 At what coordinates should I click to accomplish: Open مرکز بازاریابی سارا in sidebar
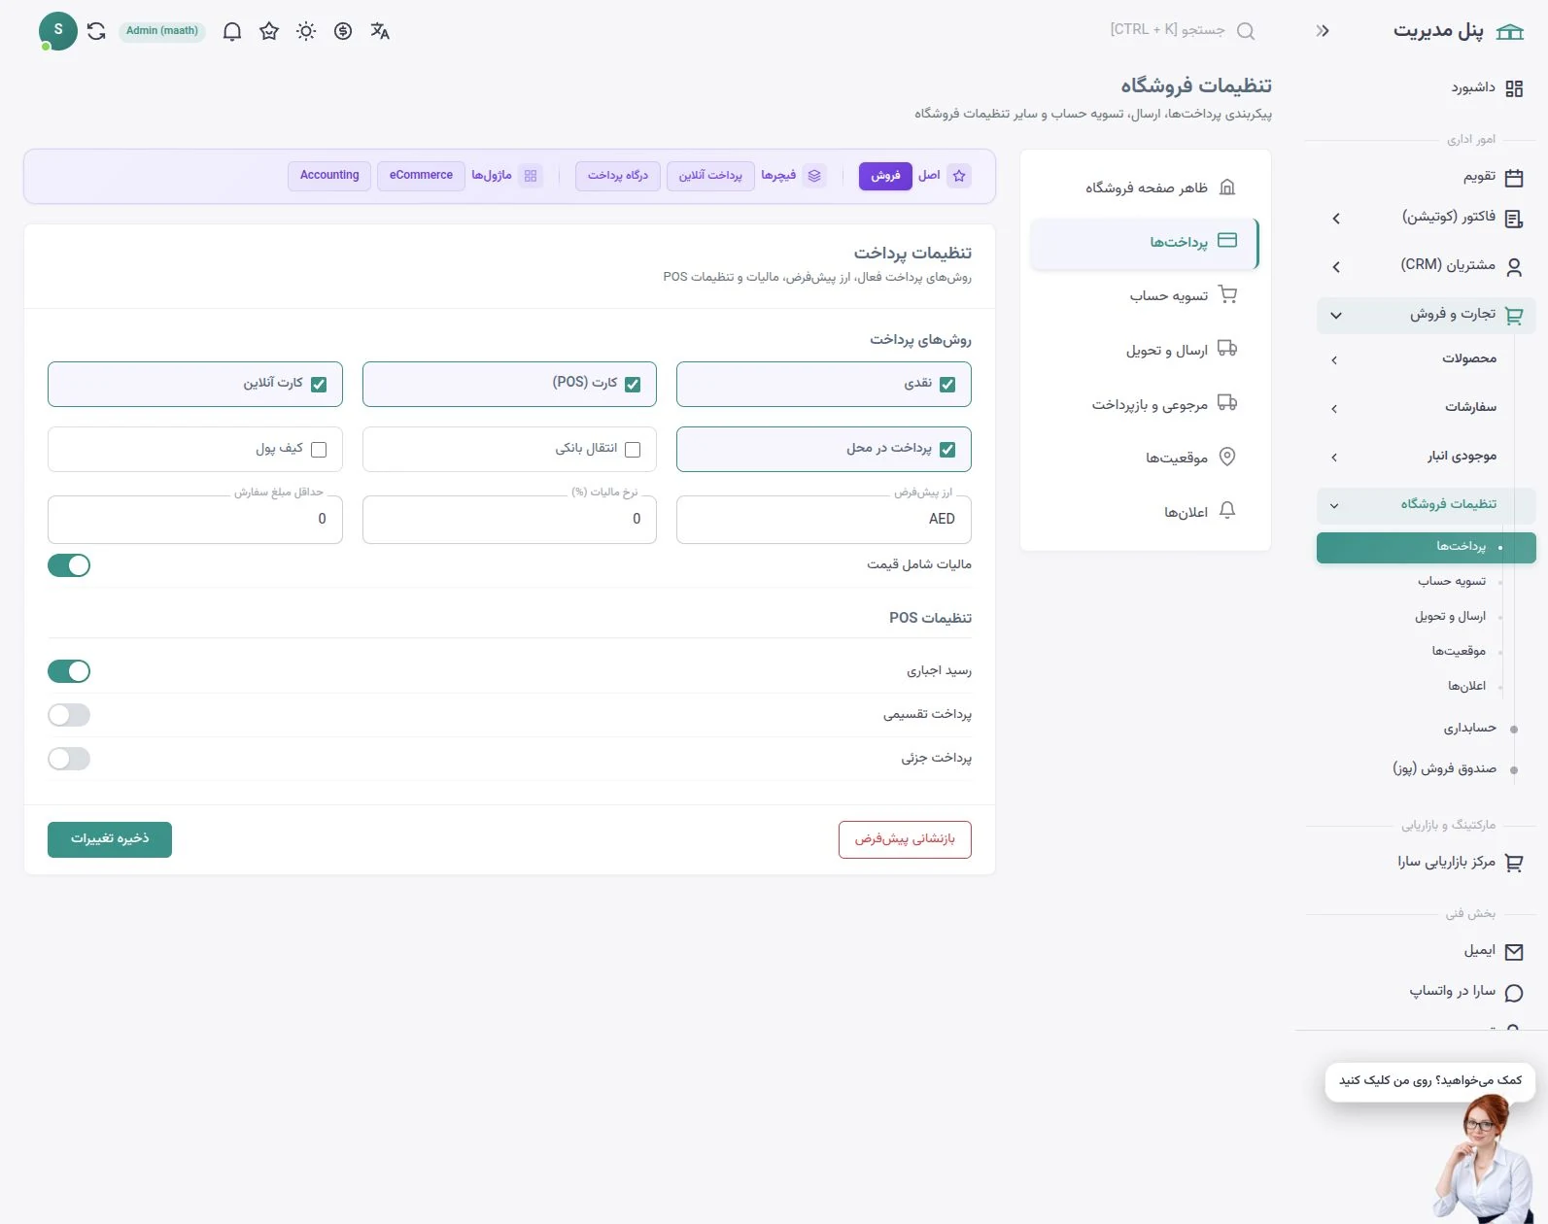point(1427,862)
